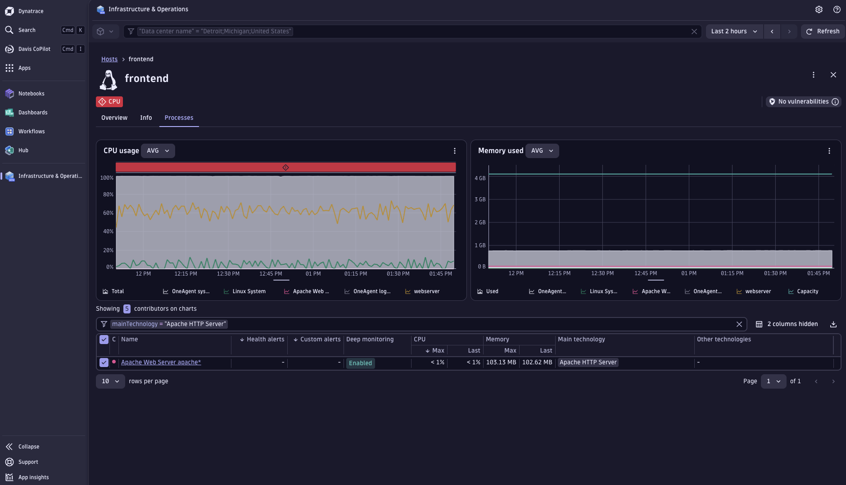
Task: Open the 10 rows per page dropdown
Action: point(110,381)
